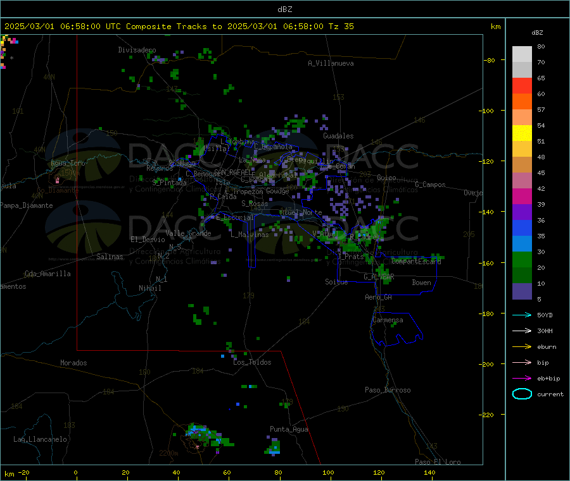This screenshot has height=481, width=570.
Task: Click the Pampa_Diamante map label
Action: pos(27,205)
